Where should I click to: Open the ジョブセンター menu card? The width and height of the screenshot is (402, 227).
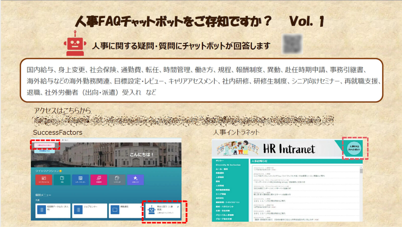point(89,211)
